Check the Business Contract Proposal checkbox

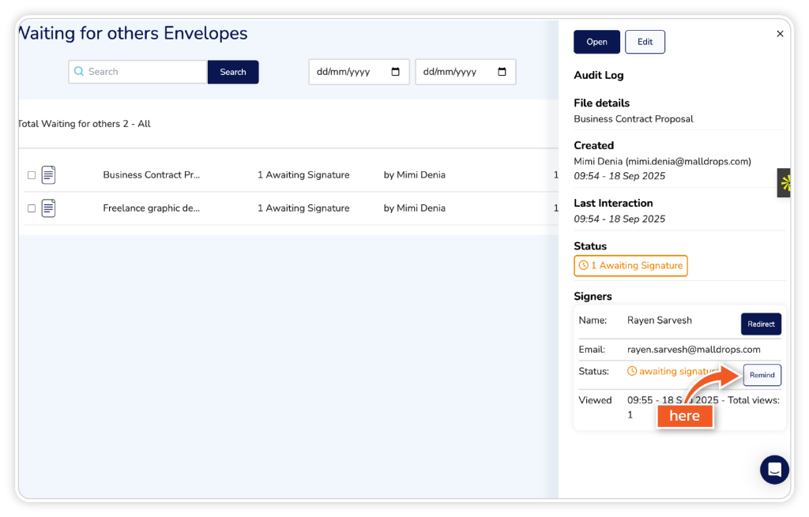click(32, 175)
